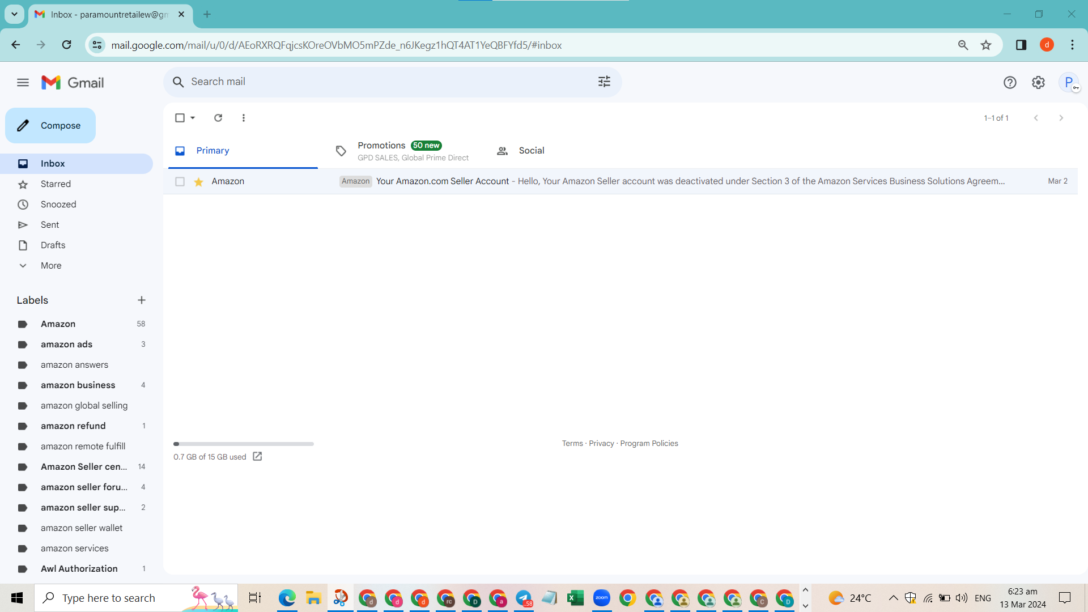This screenshot has height=612, width=1088.
Task: Open the Program Policies link
Action: 649,444
